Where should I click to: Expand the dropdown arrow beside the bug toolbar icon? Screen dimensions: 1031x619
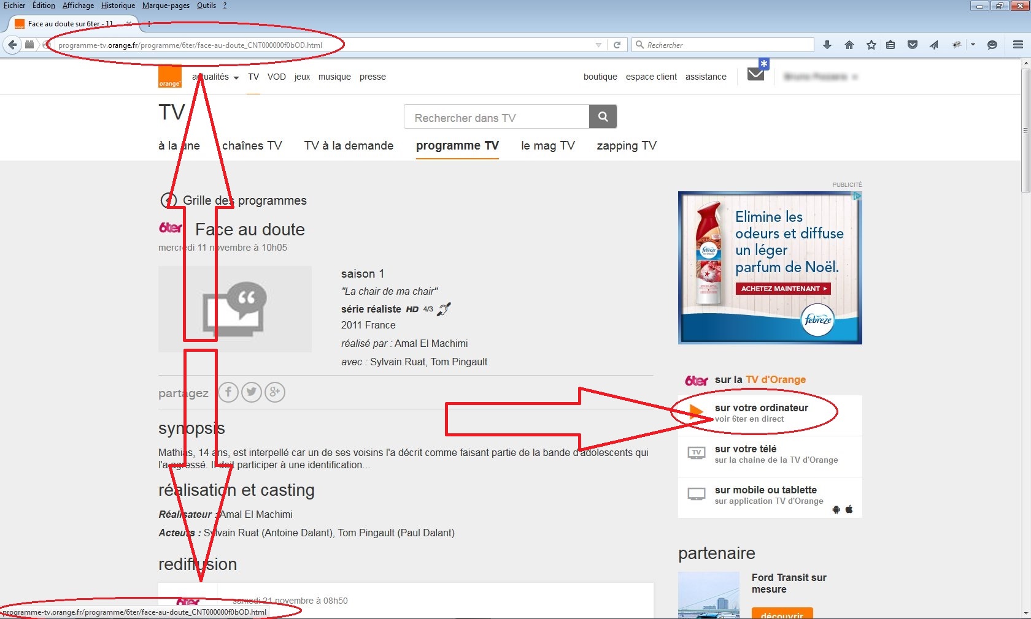click(x=973, y=45)
